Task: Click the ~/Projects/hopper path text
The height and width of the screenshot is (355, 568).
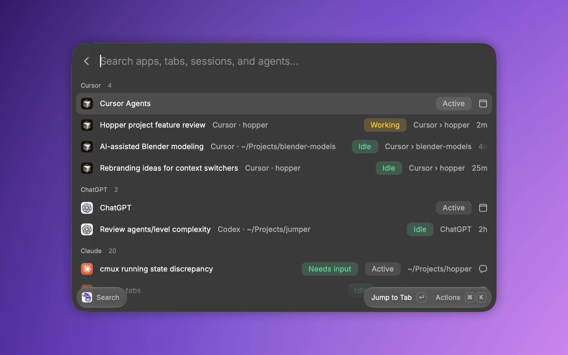Action: tap(439, 269)
